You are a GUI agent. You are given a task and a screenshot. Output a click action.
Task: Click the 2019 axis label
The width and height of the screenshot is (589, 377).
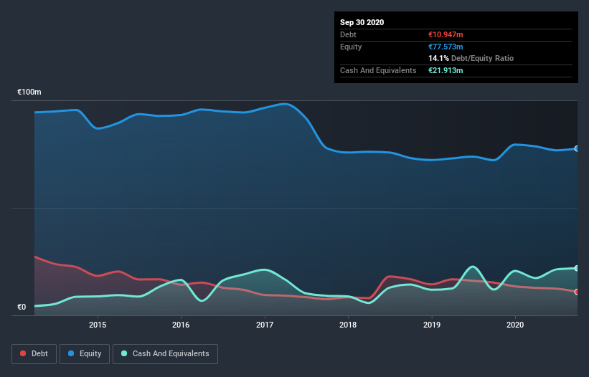coord(432,325)
